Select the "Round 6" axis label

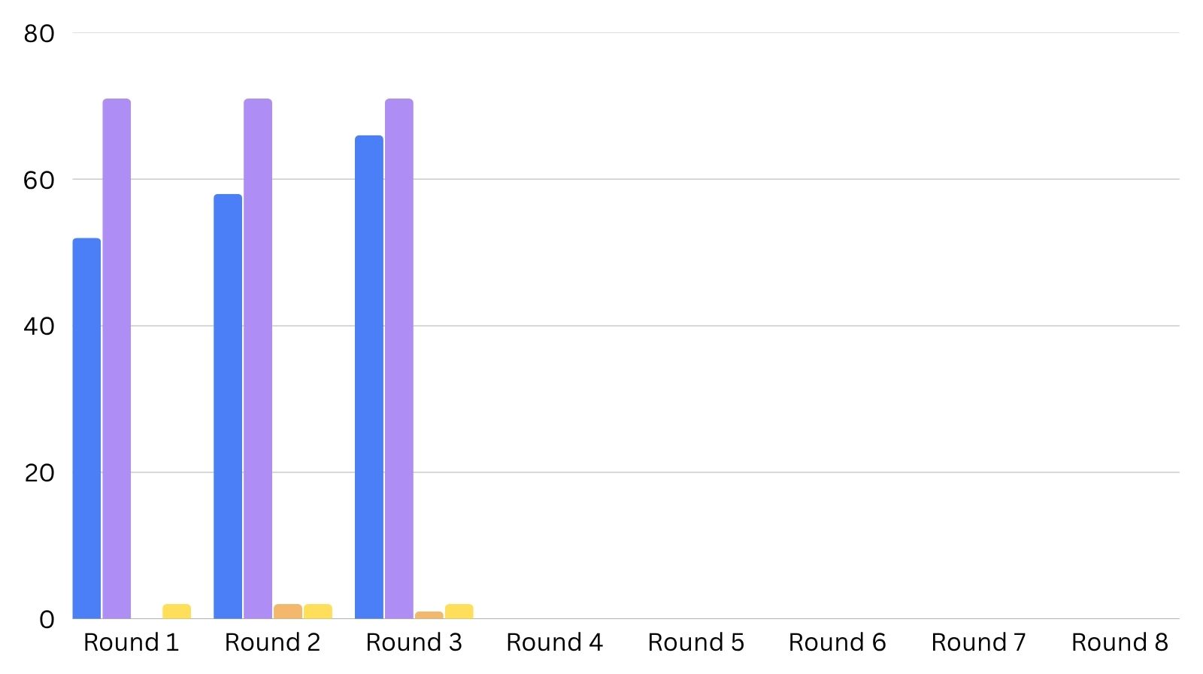837,642
